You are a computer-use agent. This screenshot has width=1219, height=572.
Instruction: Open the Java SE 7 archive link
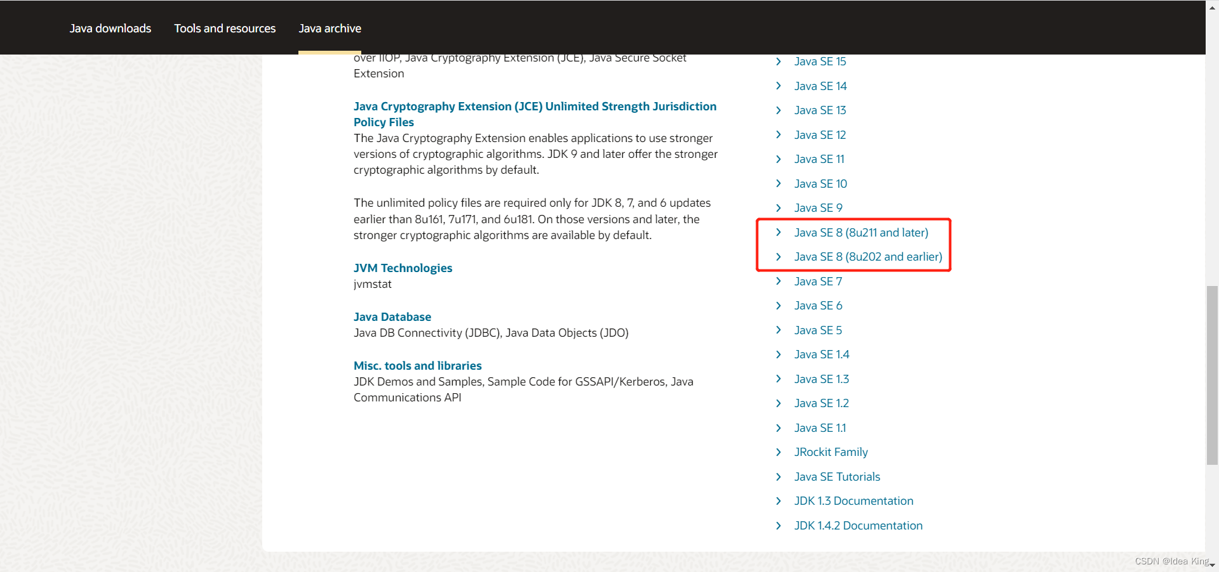818,282
